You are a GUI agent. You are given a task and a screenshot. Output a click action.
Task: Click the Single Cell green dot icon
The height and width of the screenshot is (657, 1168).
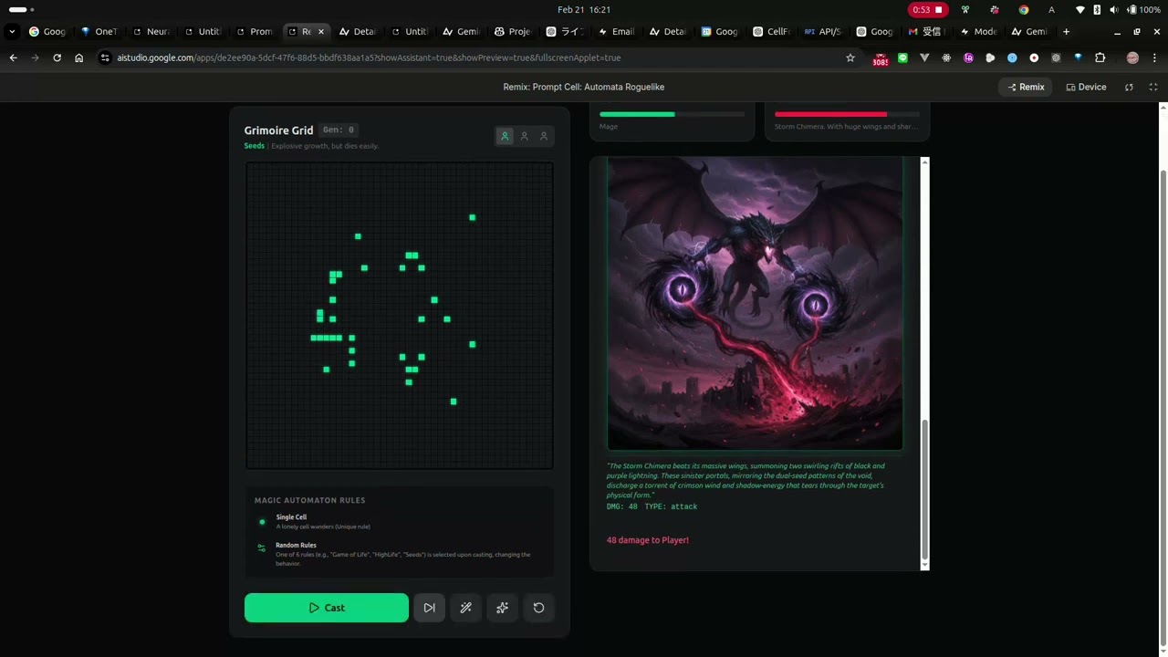[262, 522]
